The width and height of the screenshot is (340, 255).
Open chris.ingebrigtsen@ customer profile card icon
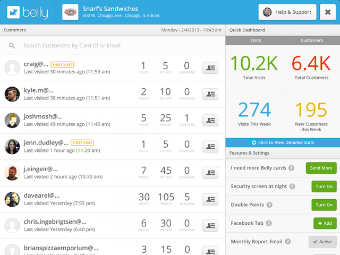click(210, 225)
